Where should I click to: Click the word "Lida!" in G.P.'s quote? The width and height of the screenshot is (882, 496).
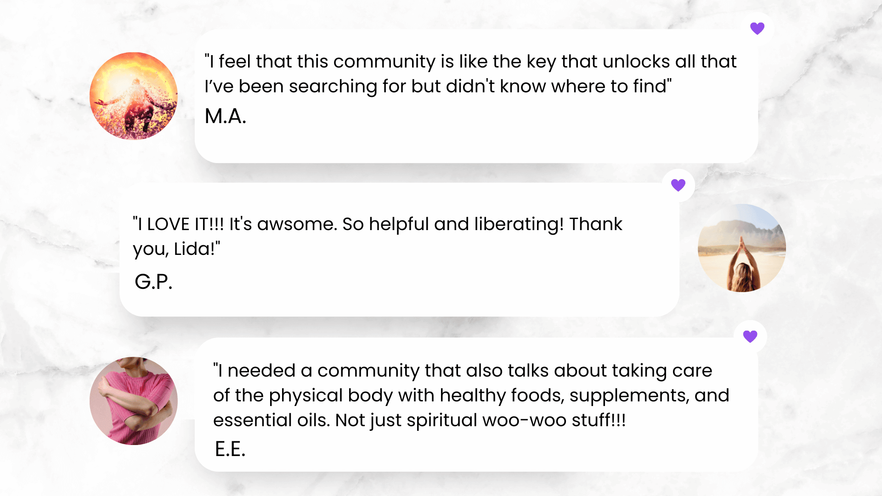[197, 249]
